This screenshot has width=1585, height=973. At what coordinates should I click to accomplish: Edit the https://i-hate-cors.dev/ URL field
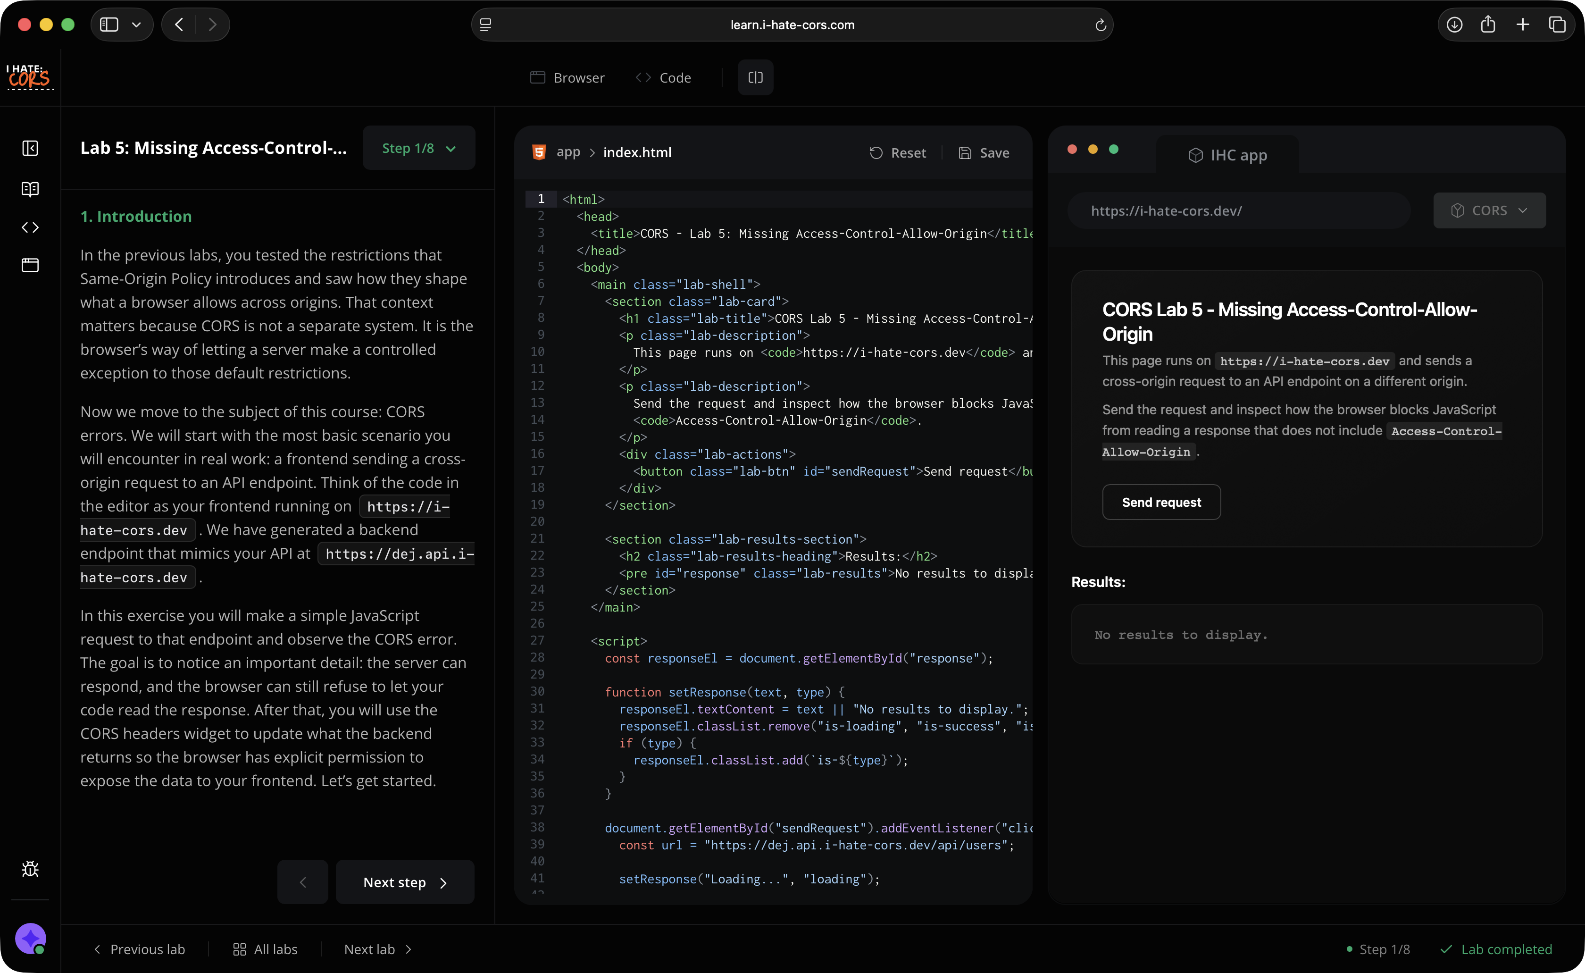[x=1238, y=210]
